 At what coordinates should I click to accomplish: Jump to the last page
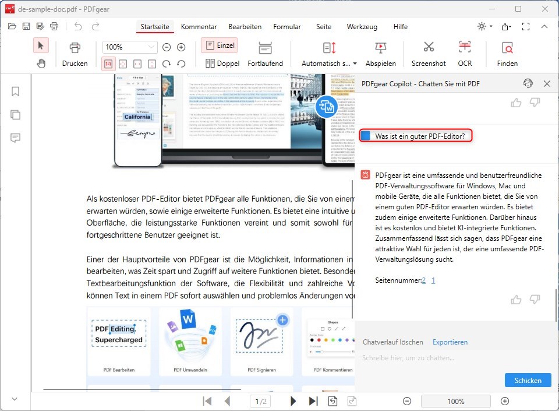coord(313,401)
